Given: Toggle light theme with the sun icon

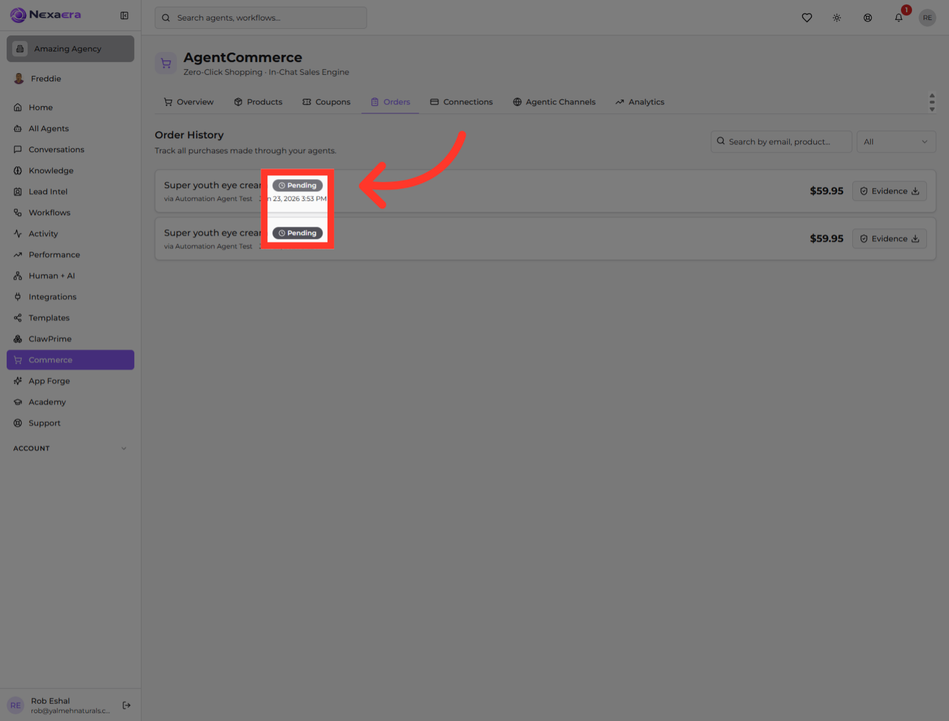Looking at the screenshot, I should (x=837, y=18).
